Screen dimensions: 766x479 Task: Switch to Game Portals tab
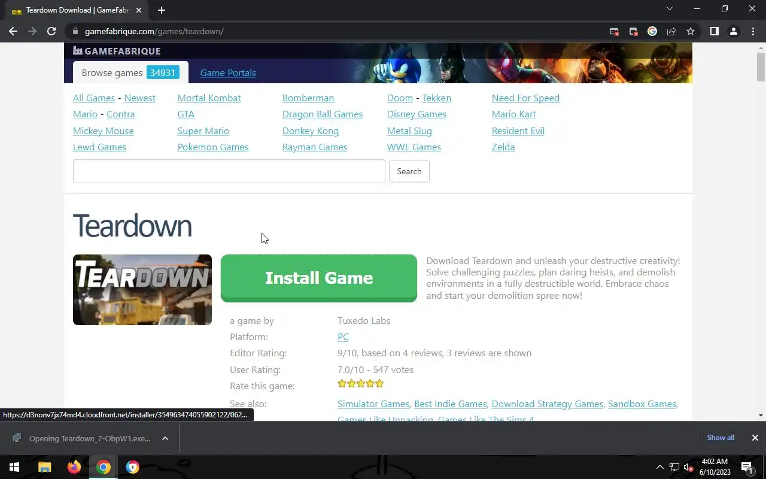point(228,73)
